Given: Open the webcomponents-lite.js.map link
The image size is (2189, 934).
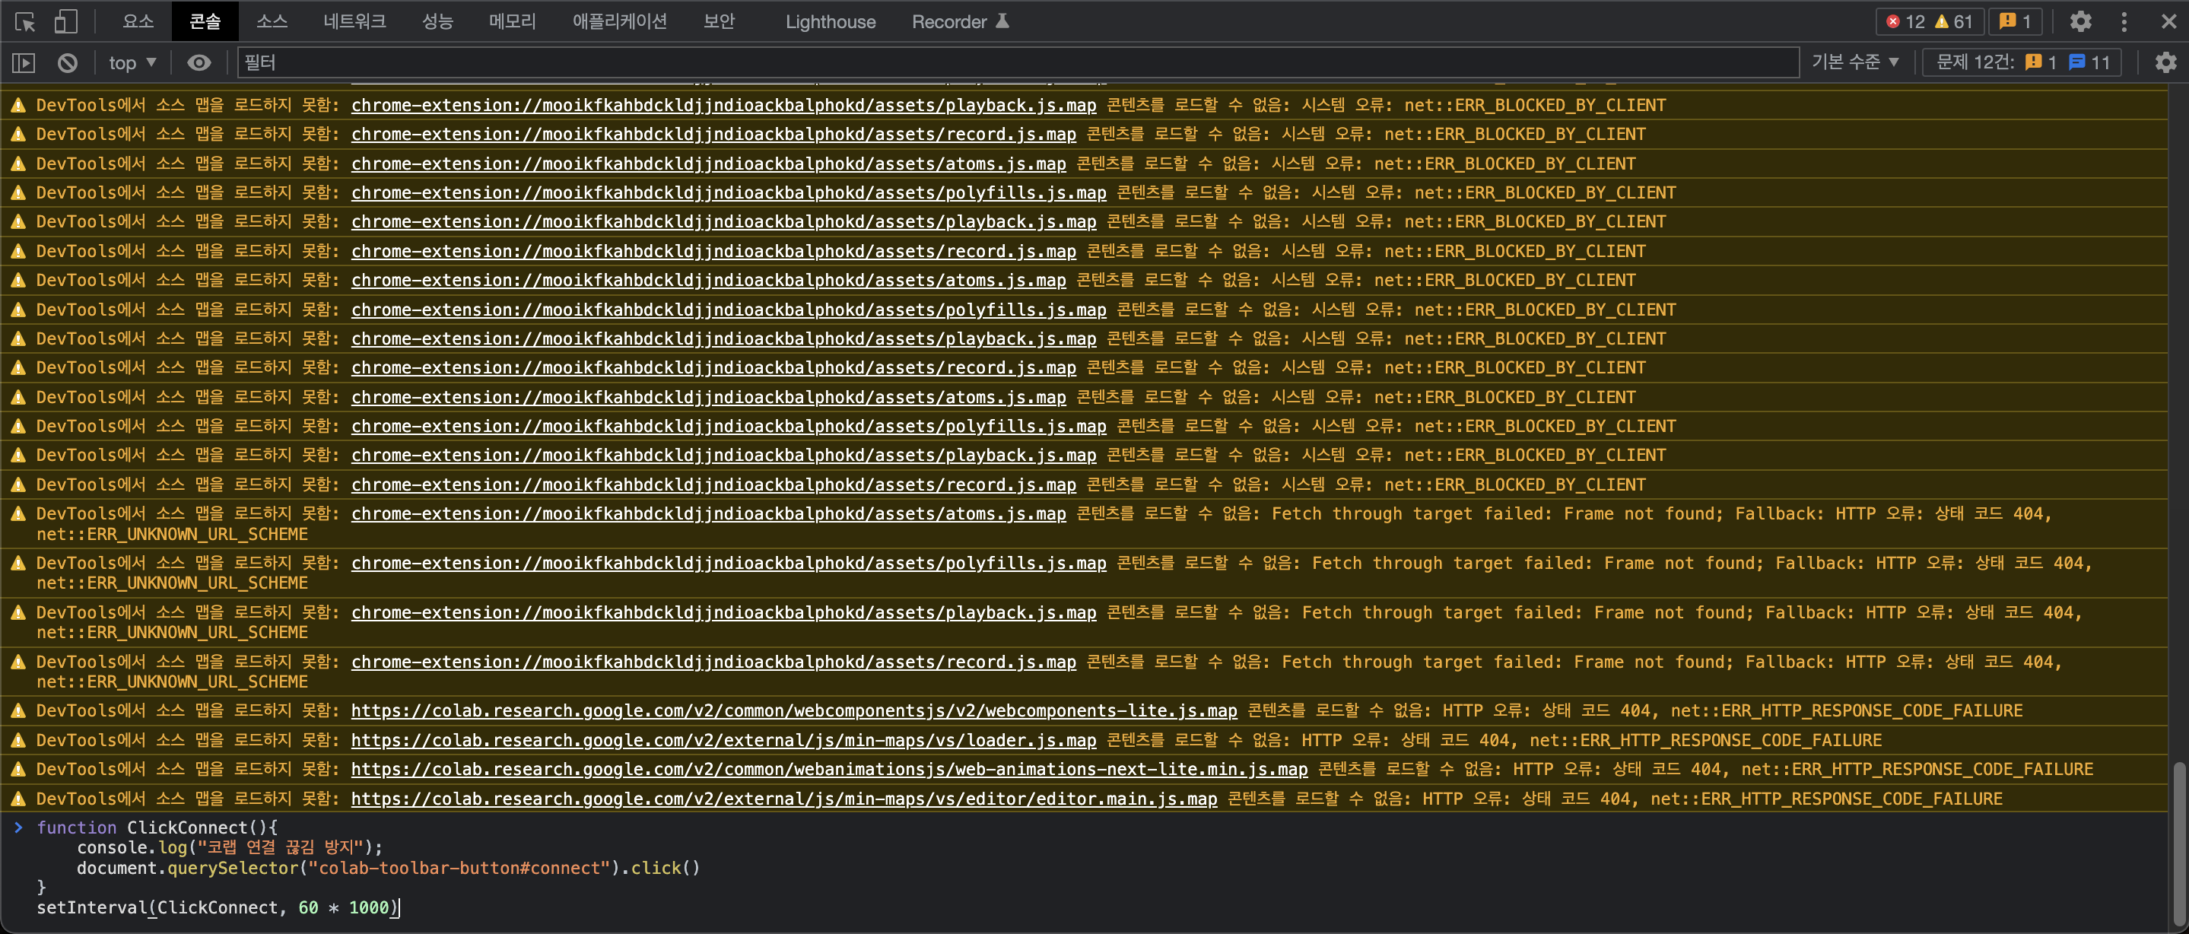Looking at the screenshot, I should point(793,710).
